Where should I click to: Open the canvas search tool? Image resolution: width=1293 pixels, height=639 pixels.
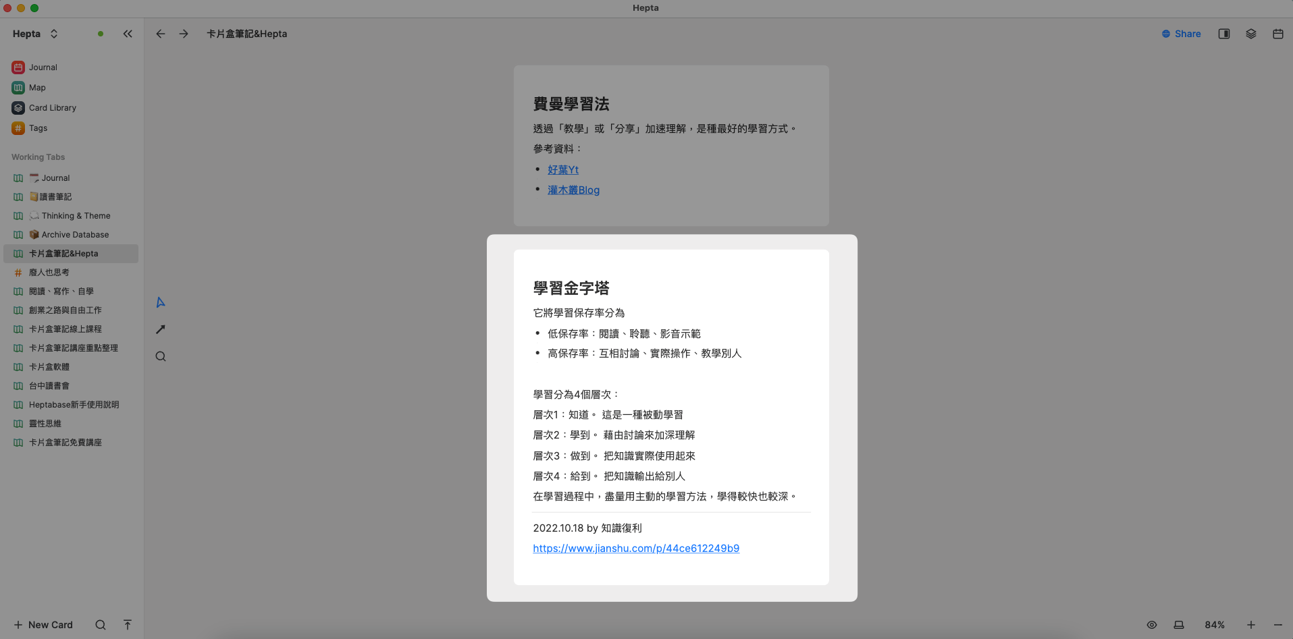160,356
